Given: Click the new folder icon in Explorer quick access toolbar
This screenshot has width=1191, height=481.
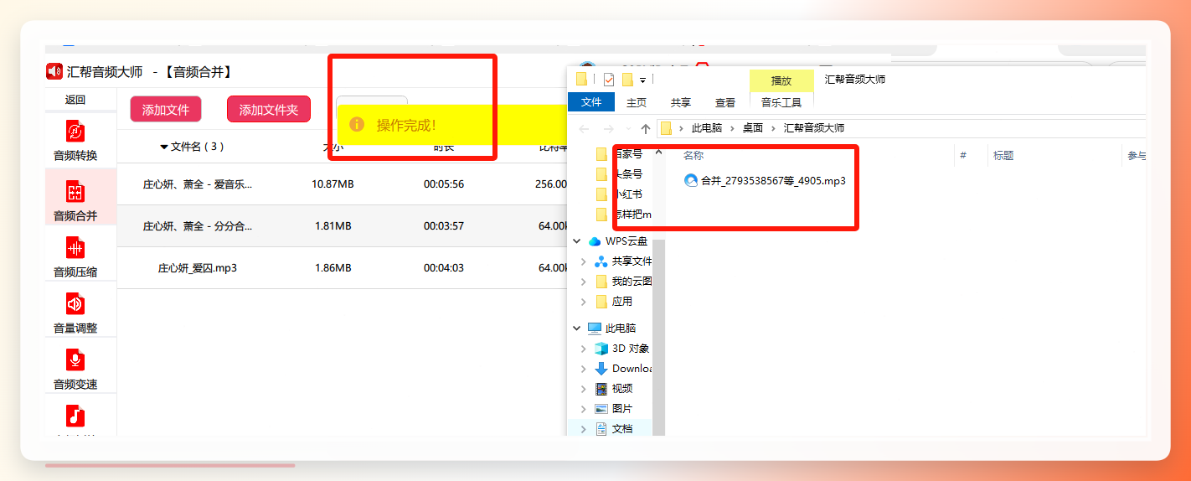Looking at the screenshot, I should click(x=626, y=80).
